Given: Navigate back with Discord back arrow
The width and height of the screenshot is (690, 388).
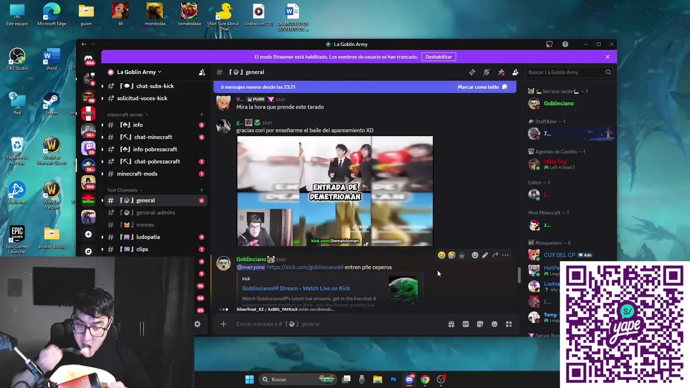Looking at the screenshot, I should (x=84, y=44).
